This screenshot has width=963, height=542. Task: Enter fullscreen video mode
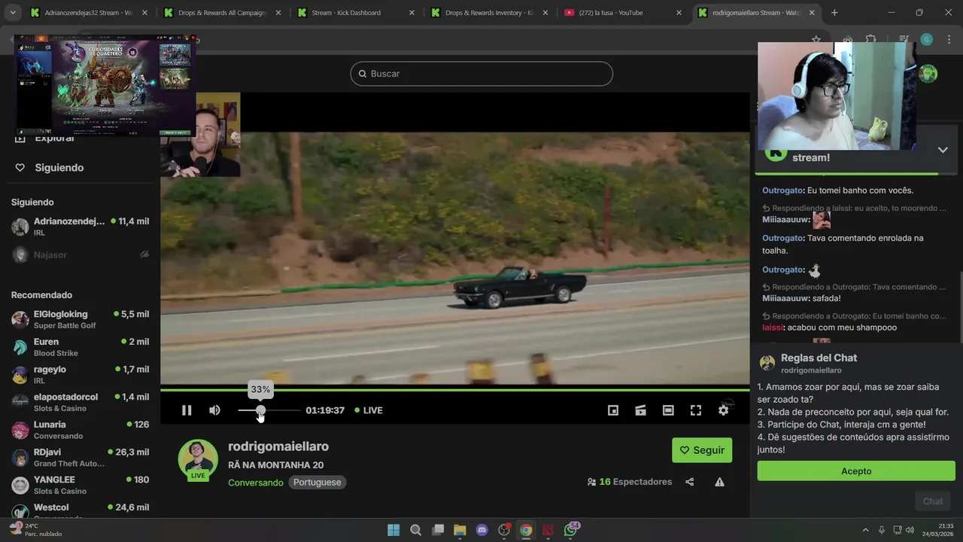point(696,410)
